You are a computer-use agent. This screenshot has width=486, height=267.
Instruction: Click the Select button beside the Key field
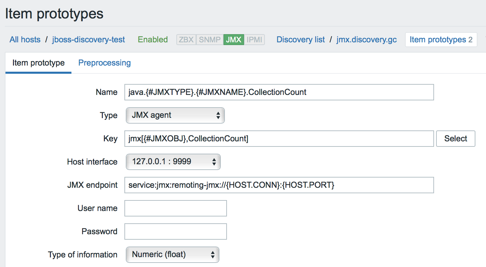[x=456, y=139]
